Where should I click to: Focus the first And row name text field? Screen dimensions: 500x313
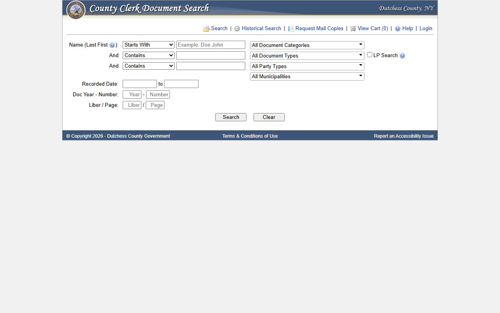211,55
